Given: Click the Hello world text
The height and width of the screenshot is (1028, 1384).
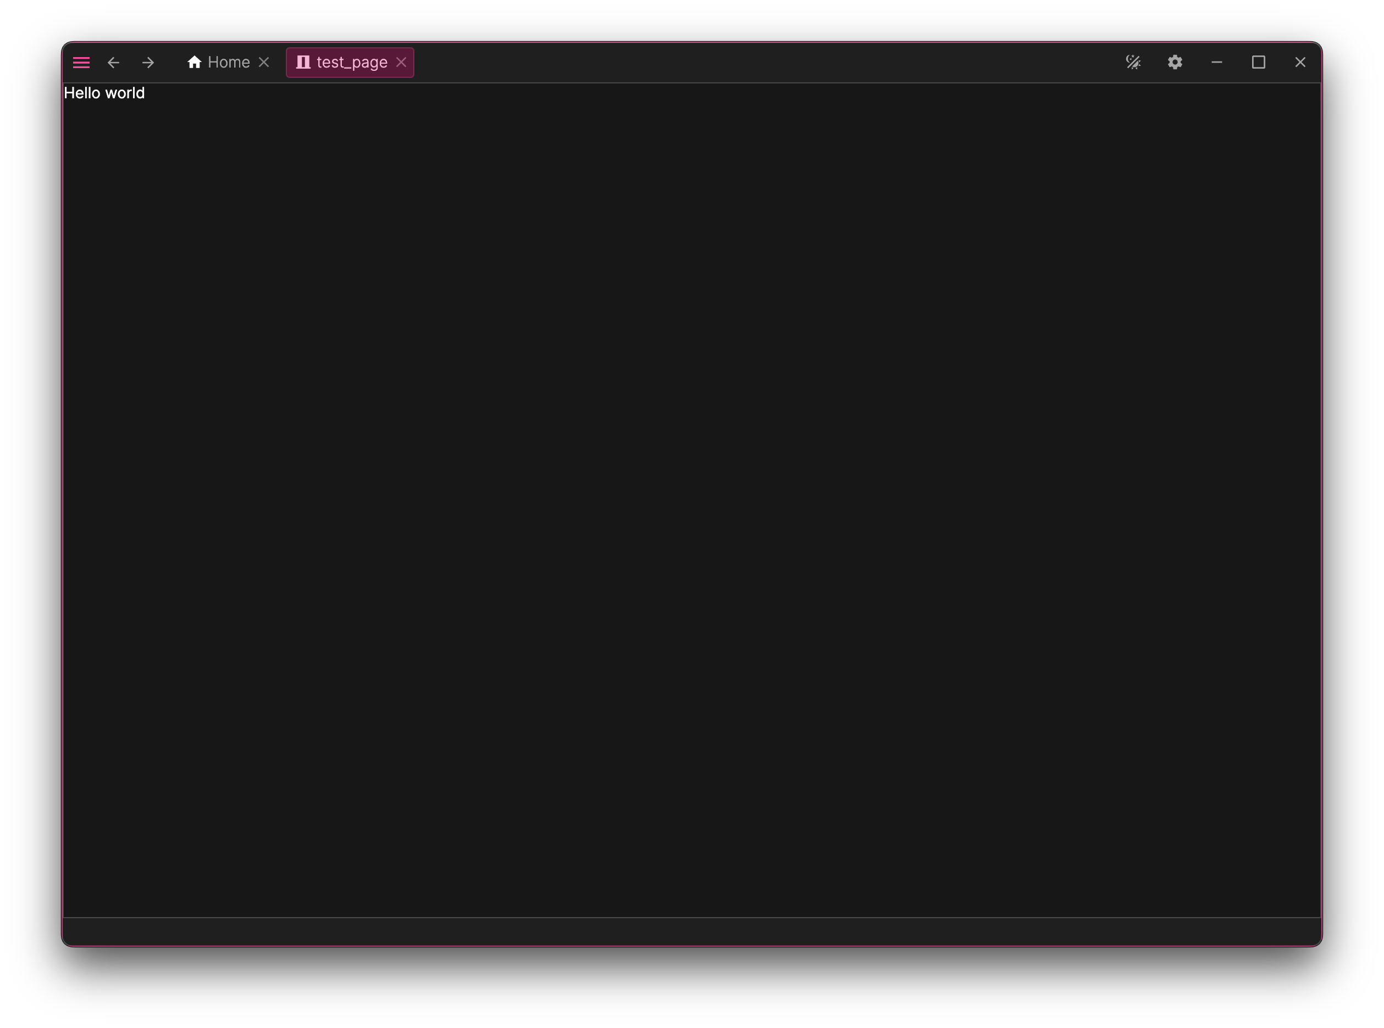Looking at the screenshot, I should tap(104, 93).
